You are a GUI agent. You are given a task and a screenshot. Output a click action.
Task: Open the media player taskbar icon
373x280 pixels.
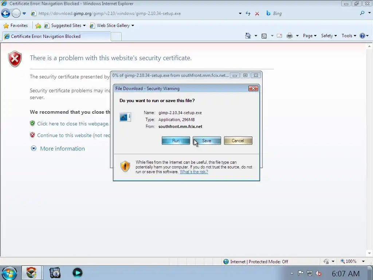(77, 273)
